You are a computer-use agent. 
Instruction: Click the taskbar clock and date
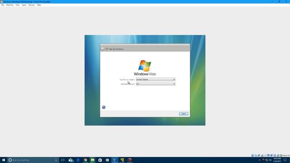277,160
